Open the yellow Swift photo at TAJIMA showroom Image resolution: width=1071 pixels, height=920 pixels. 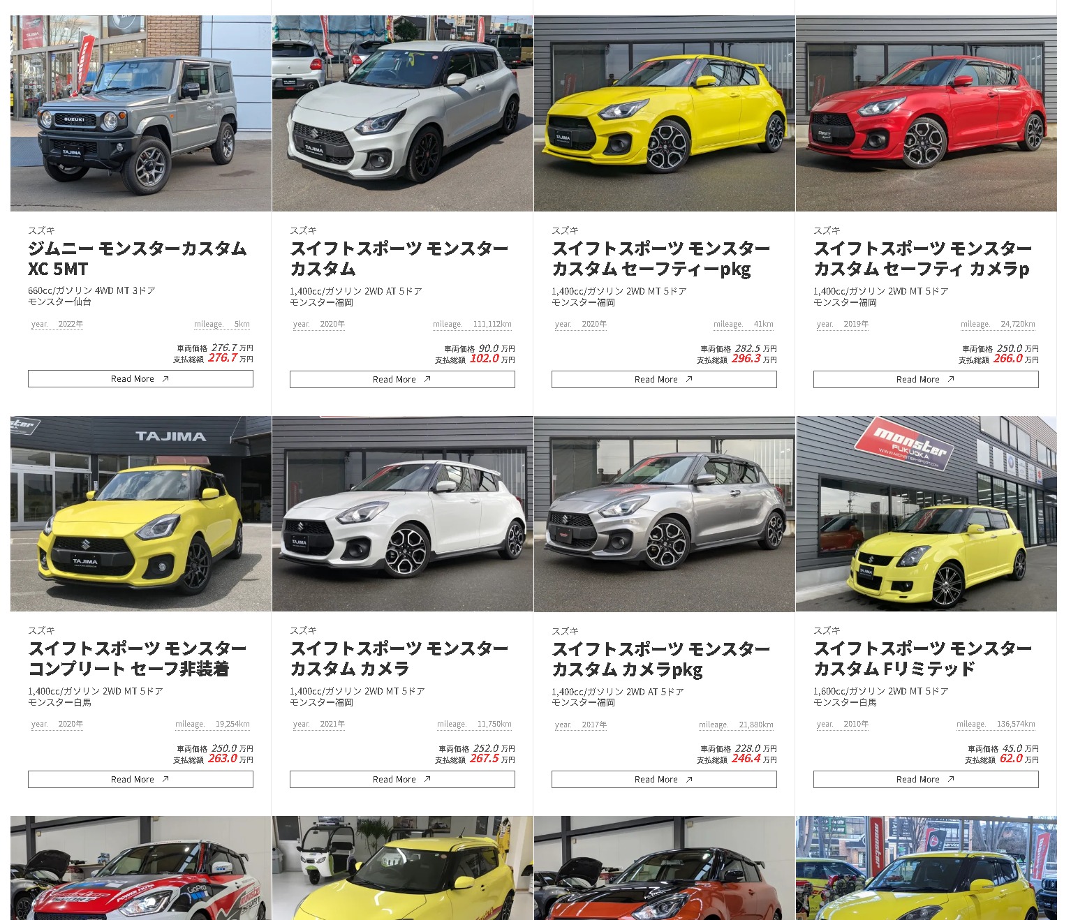tap(141, 514)
